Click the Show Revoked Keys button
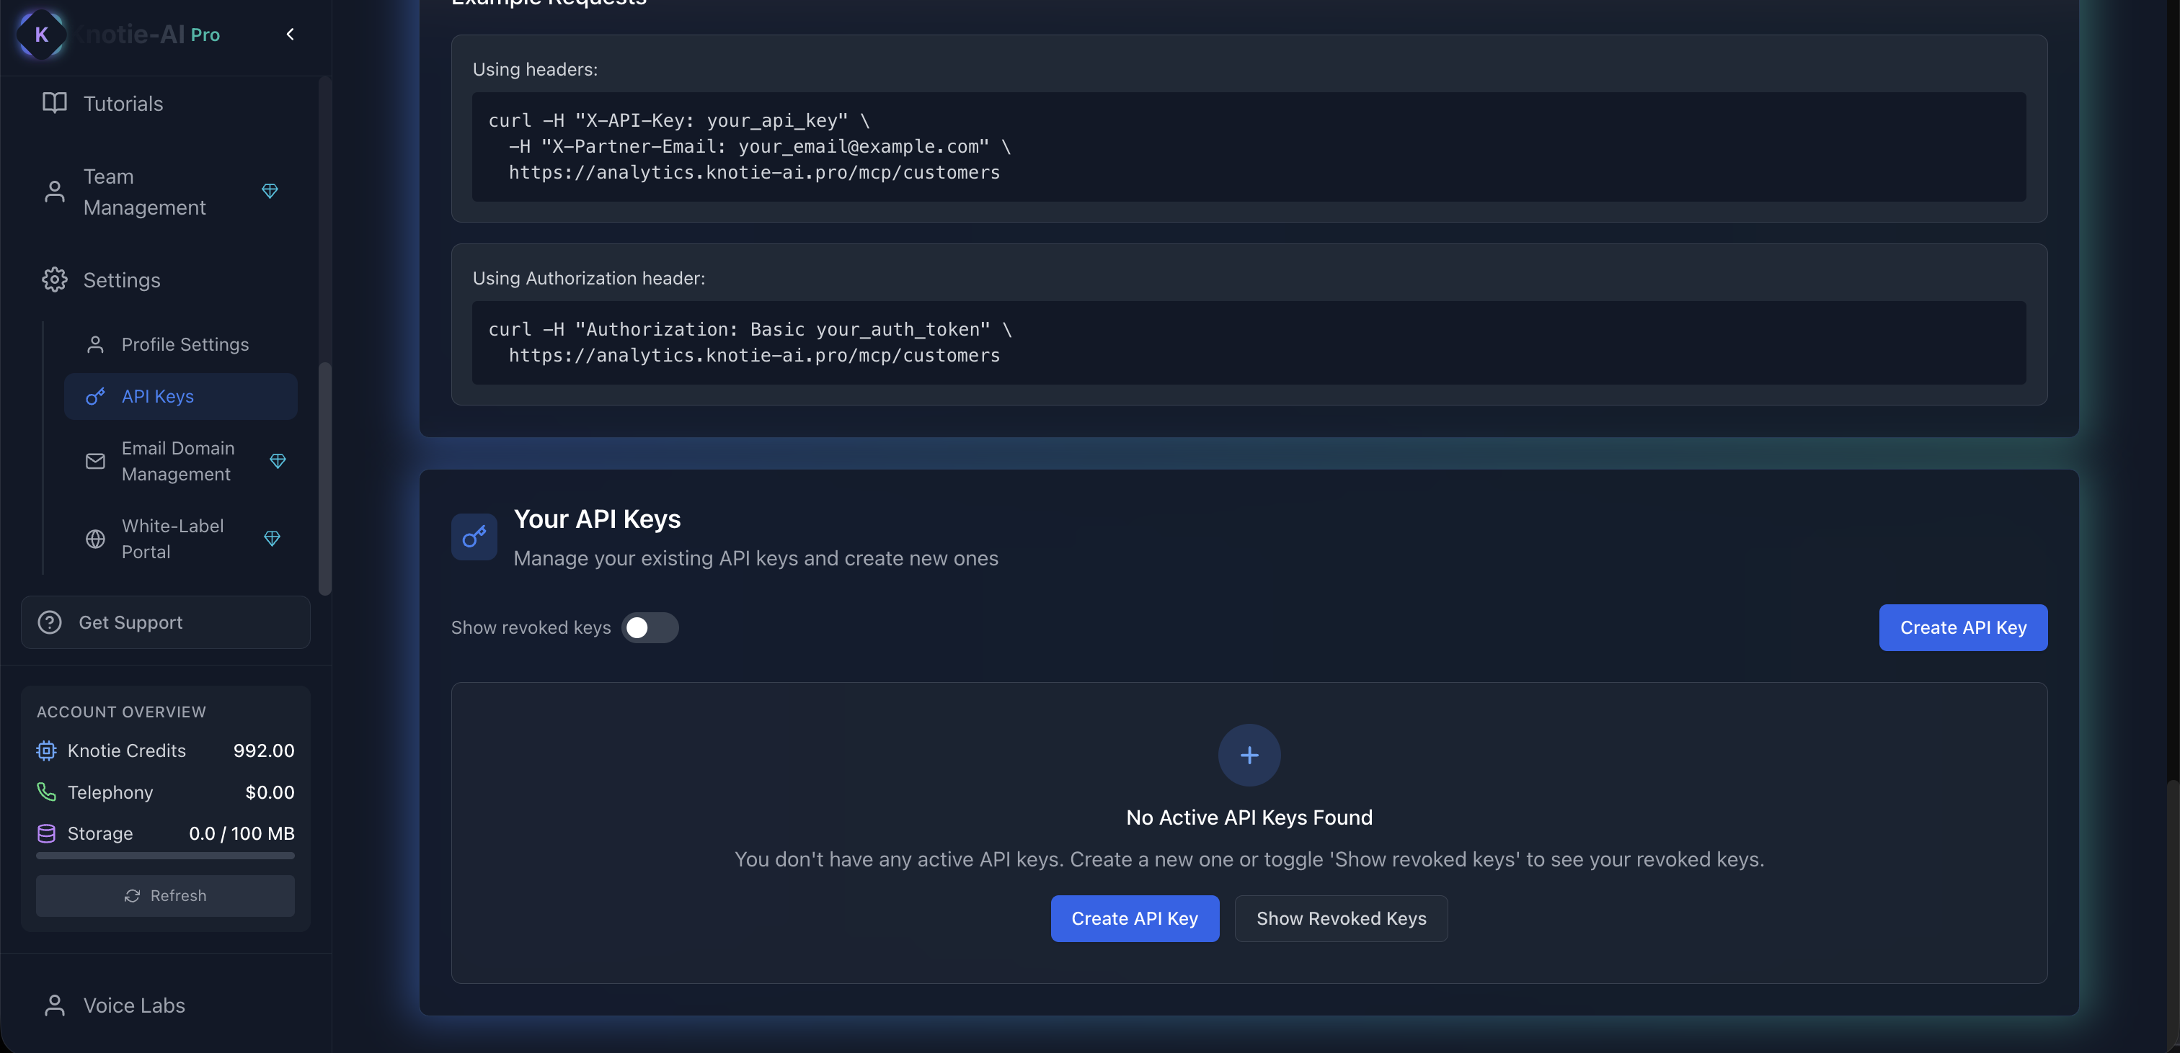The image size is (2180, 1053). (1340, 918)
